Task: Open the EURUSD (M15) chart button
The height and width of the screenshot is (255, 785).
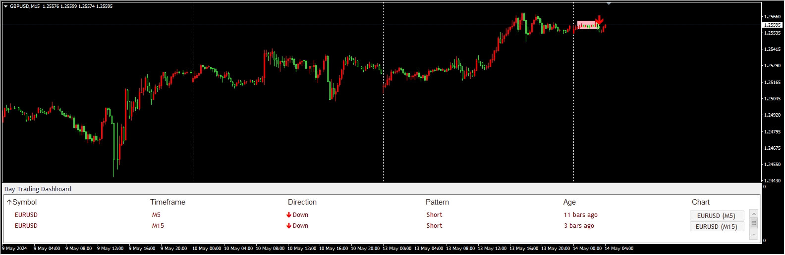Action: 717,226
